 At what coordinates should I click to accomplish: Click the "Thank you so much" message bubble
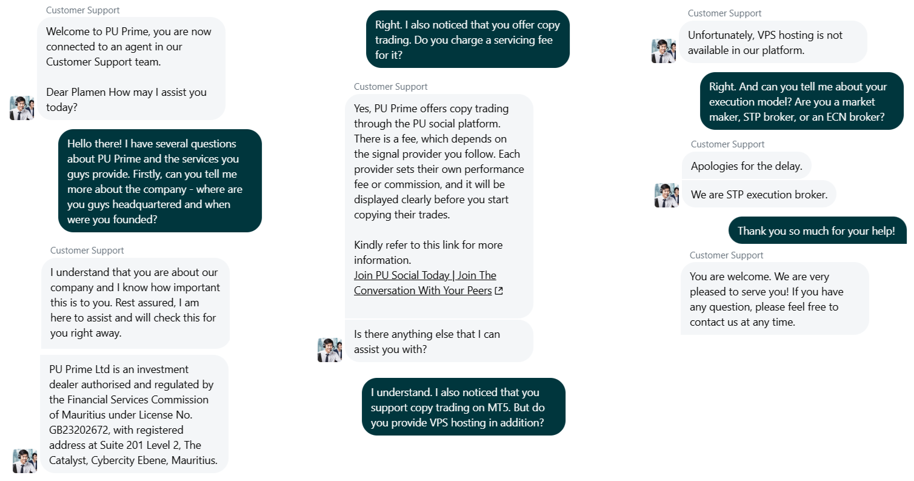[816, 231]
